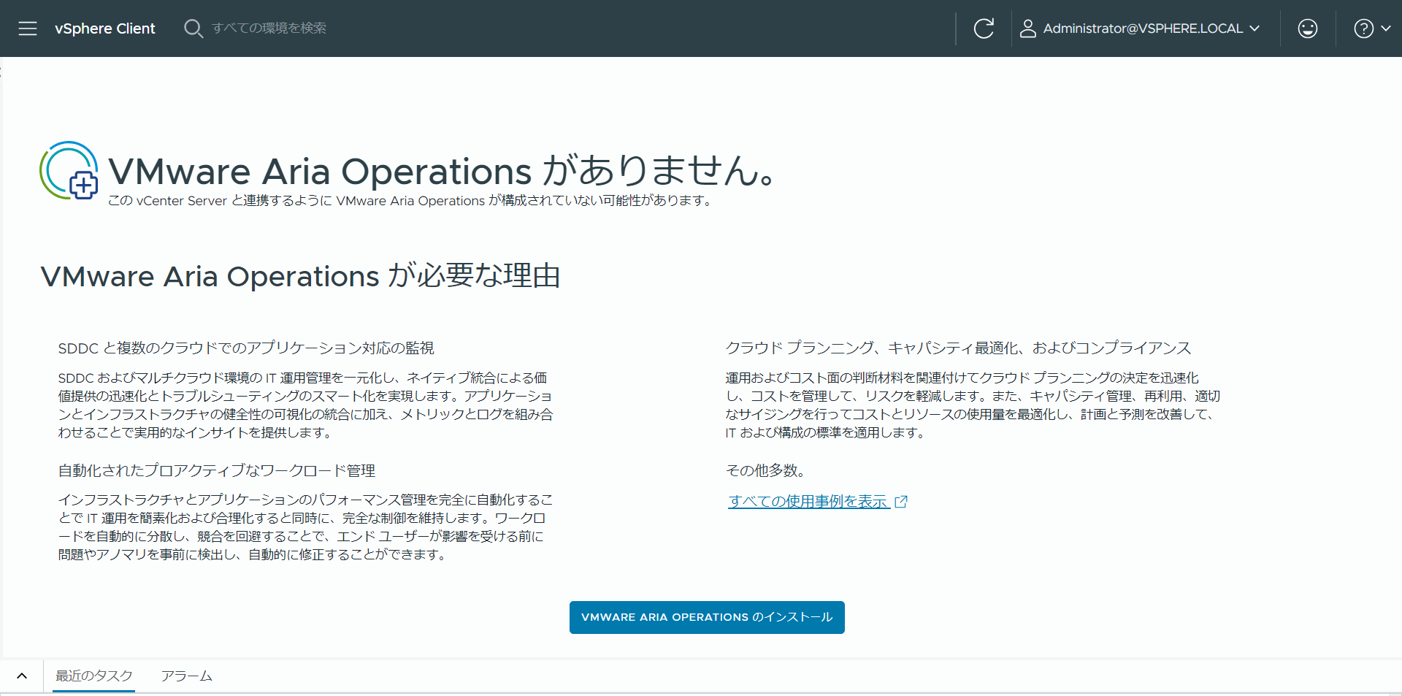Viewport: 1402px width, 696px height.
Task: Click the heading VMware Aria Operations がありません。
Action: click(443, 171)
